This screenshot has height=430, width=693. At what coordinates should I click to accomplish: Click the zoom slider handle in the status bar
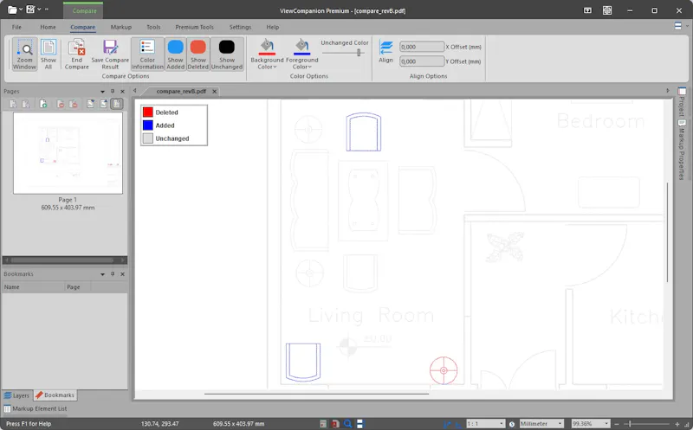click(x=630, y=424)
